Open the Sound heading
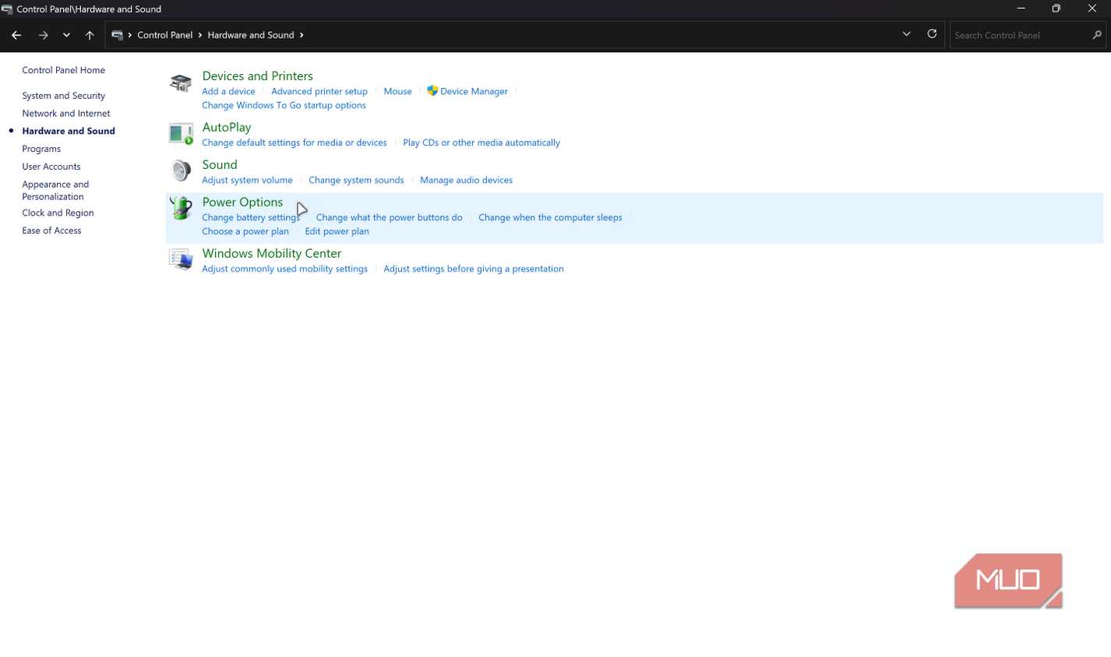 pyautogui.click(x=220, y=164)
